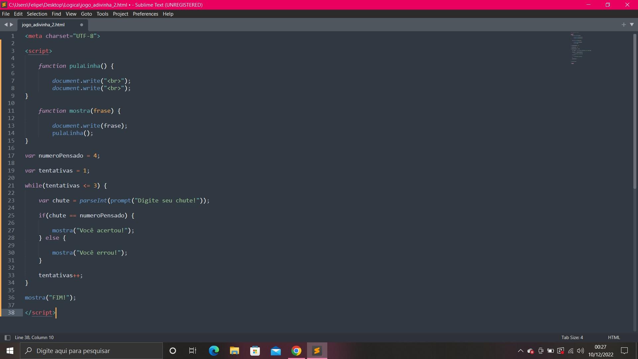Viewport: 638px width, 359px height.
Task: Open the Goto menu
Action: coord(86,14)
